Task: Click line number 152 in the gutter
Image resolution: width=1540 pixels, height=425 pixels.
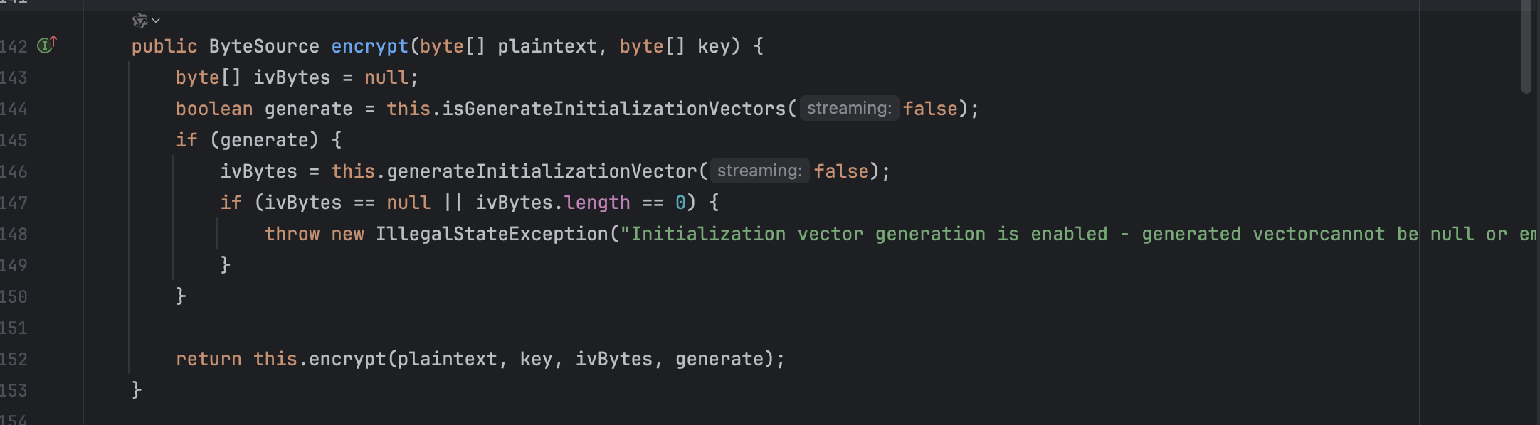Action: coord(14,359)
